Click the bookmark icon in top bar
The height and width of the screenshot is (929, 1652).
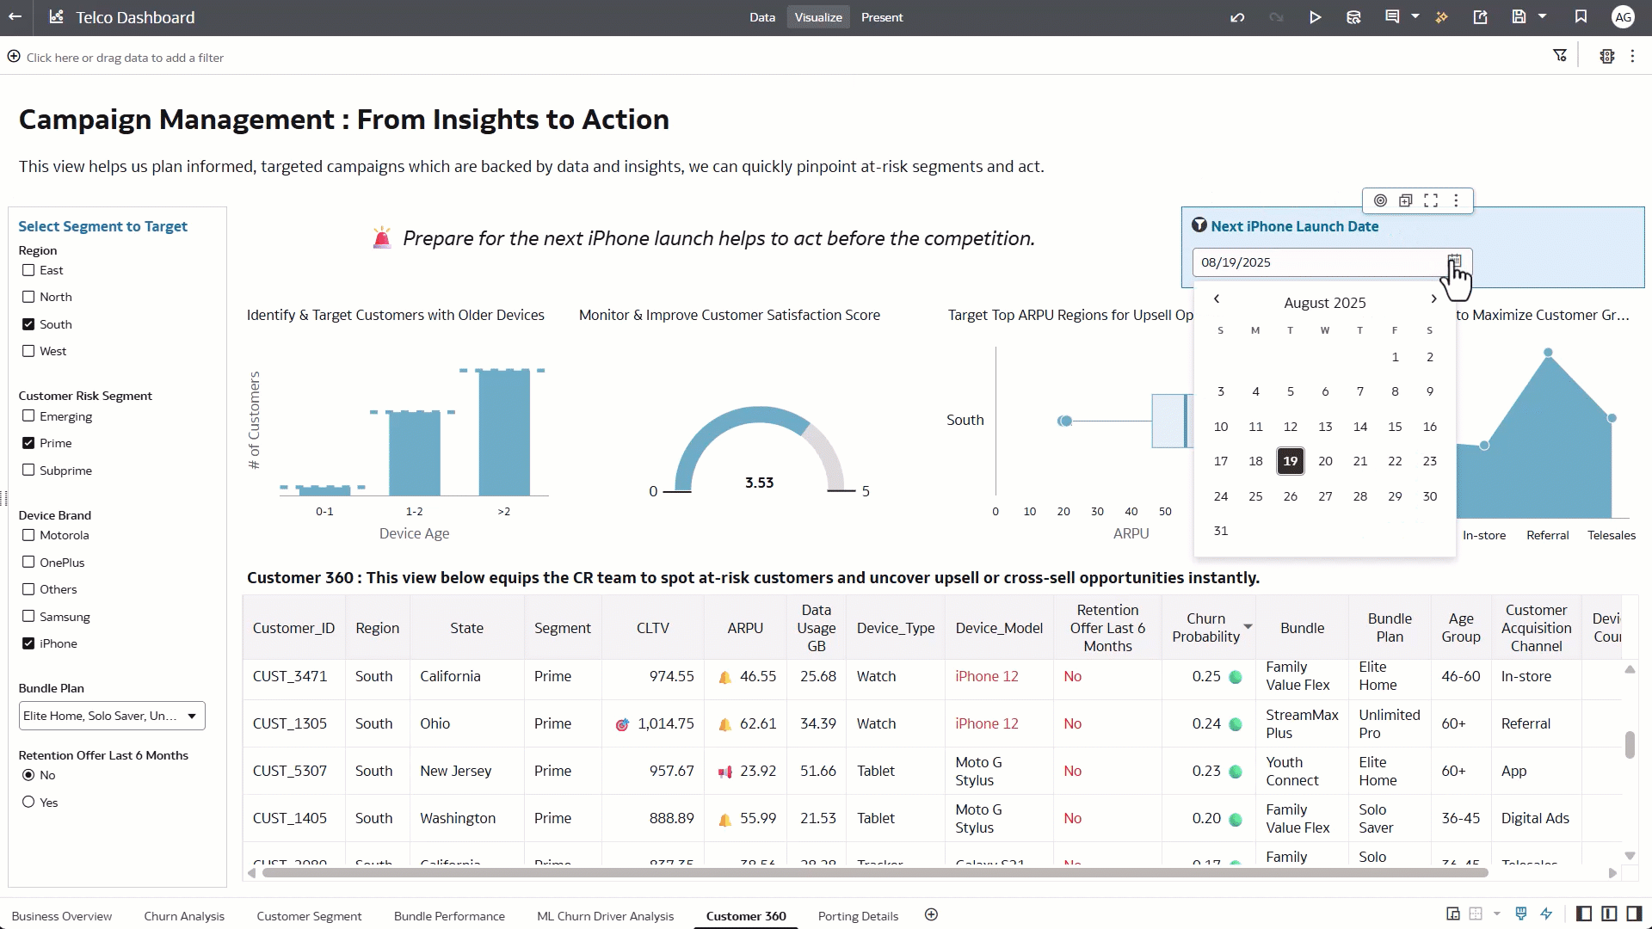click(x=1581, y=17)
